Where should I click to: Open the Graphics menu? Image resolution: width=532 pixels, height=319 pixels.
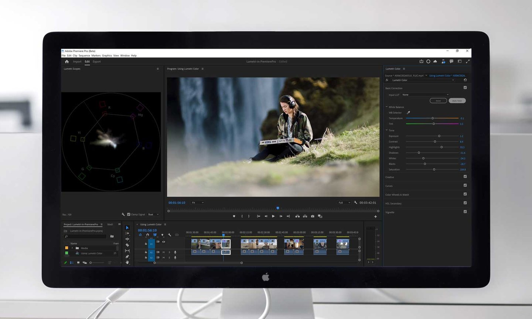point(107,55)
